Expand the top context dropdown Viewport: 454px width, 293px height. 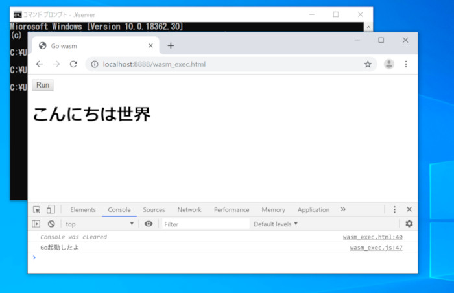(99, 224)
